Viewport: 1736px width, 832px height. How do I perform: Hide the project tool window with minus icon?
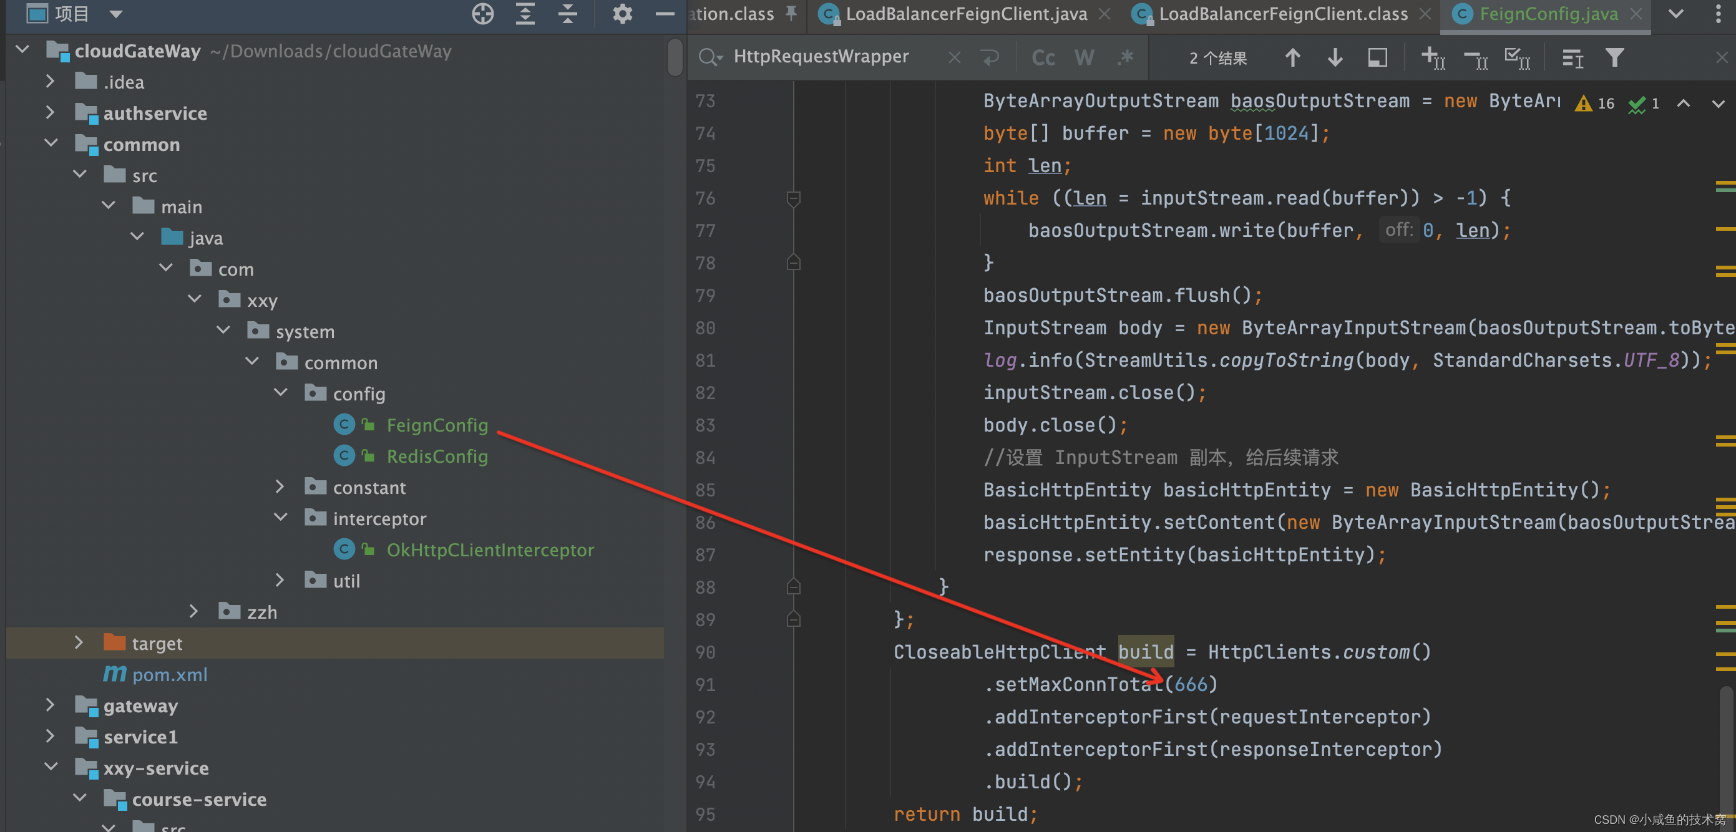point(665,14)
